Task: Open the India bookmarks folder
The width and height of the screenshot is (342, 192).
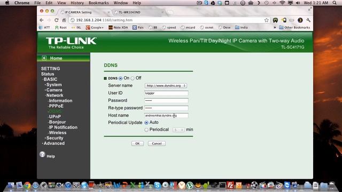Action: pos(241,27)
